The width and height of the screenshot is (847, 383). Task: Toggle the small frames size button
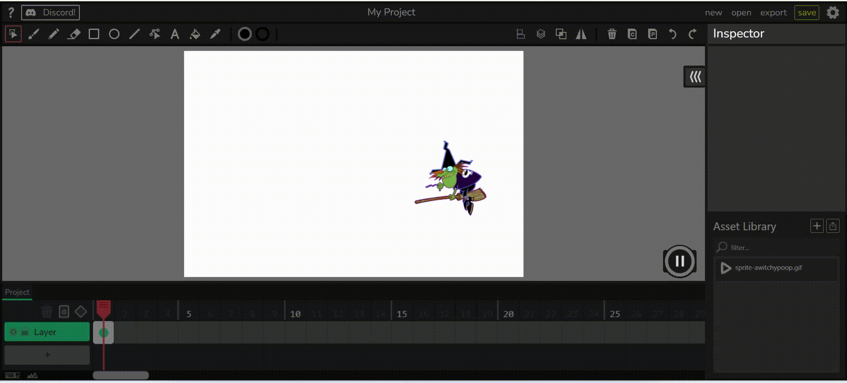click(x=12, y=376)
